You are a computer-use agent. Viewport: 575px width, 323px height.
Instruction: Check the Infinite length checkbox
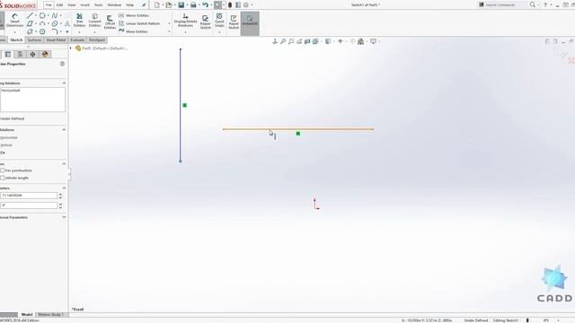tap(3, 178)
